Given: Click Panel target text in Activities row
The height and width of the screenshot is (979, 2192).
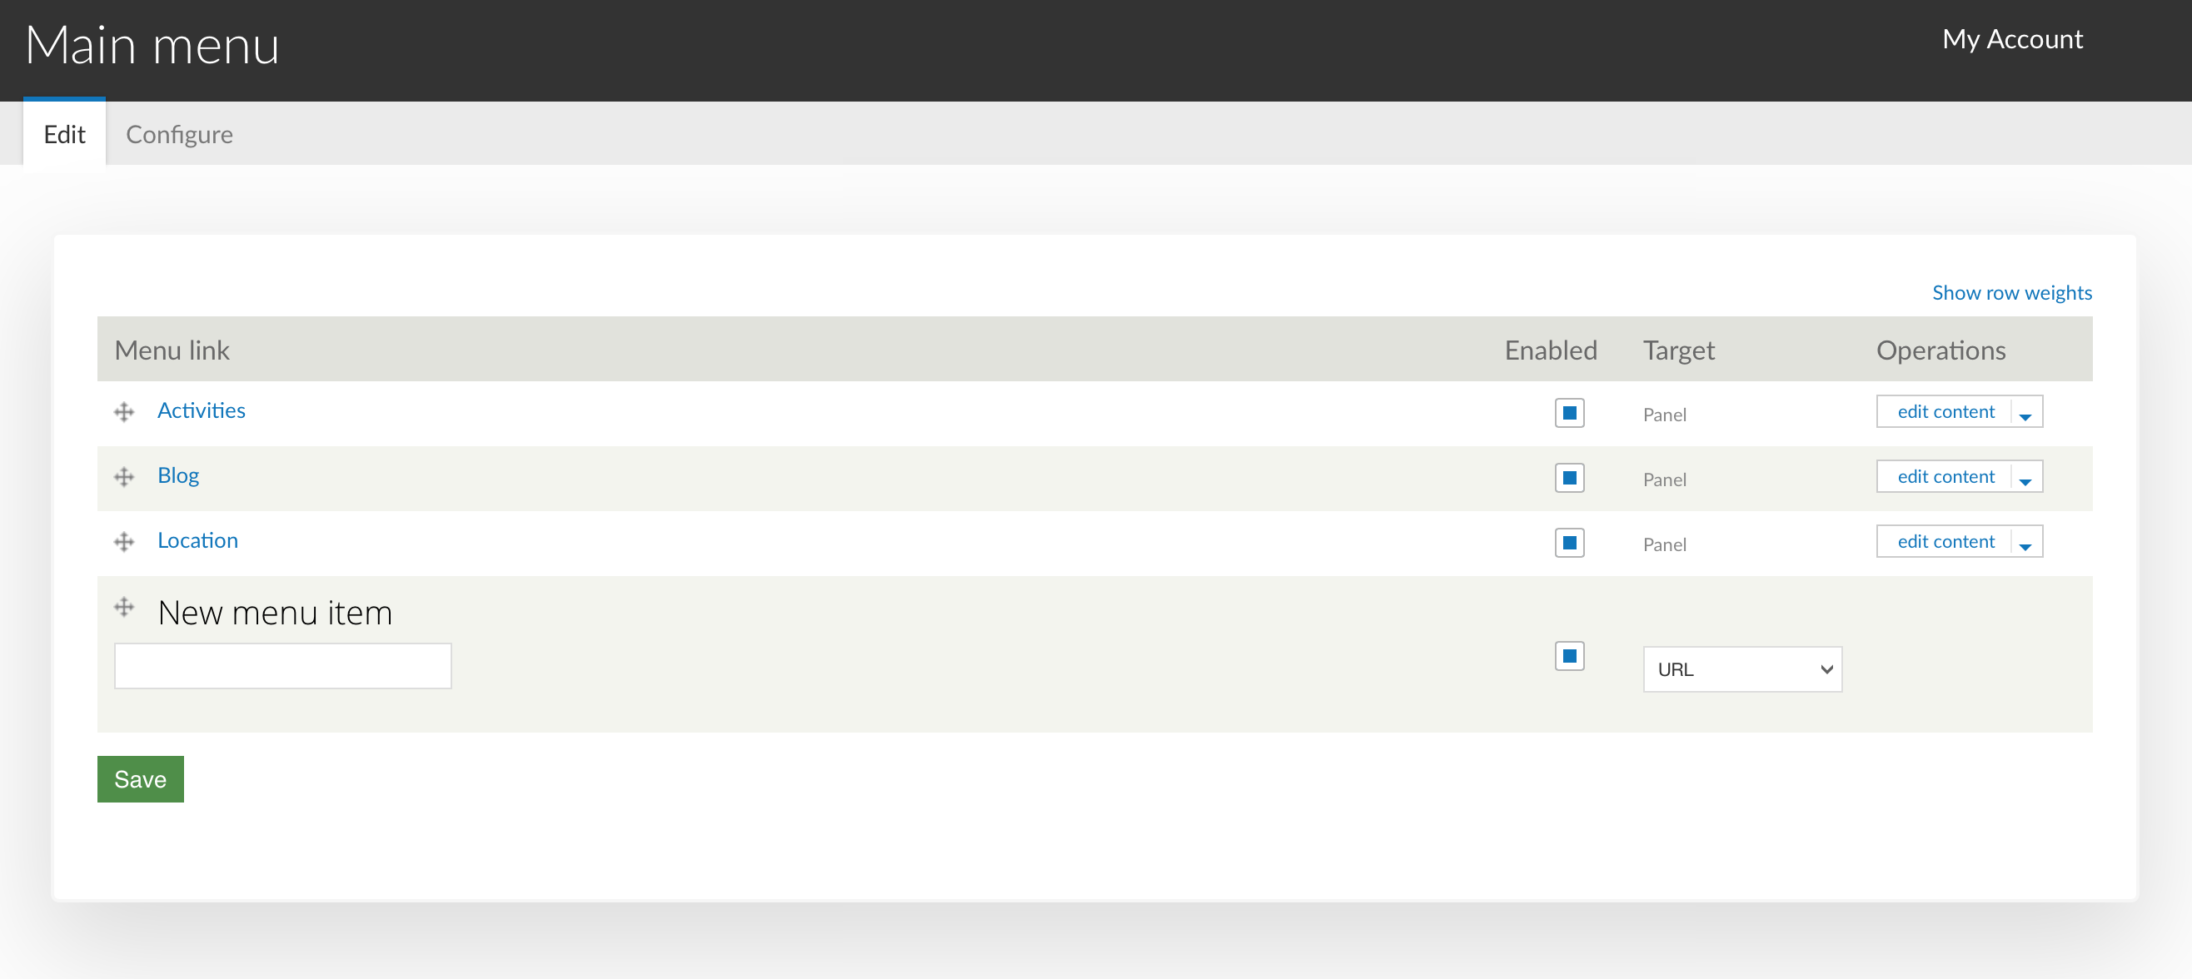Looking at the screenshot, I should click(x=1665, y=415).
